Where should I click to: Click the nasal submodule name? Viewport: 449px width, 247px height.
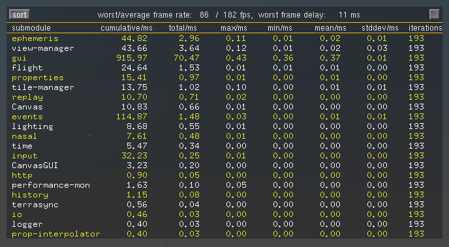coord(24,136)
